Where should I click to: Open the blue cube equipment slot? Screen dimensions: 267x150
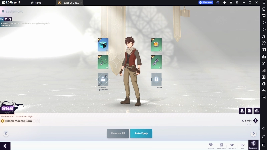[103, 45]
